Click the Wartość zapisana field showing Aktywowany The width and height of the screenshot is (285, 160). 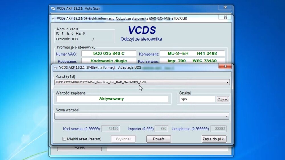point(112,99)
